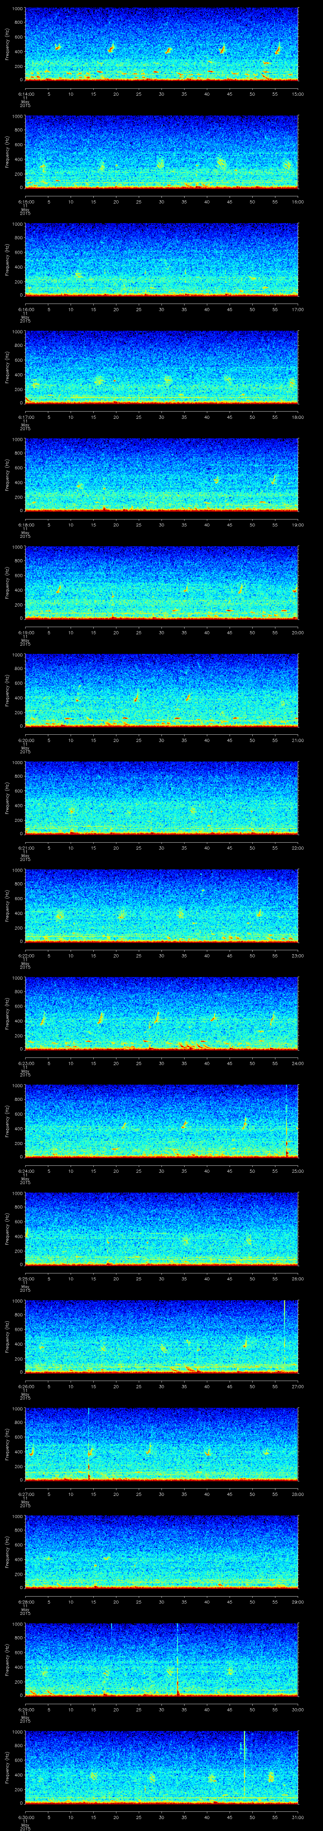The image size is (323, 1831).
Task: Select the 19:00 panel end time label
Action: (x=297, y=524)
